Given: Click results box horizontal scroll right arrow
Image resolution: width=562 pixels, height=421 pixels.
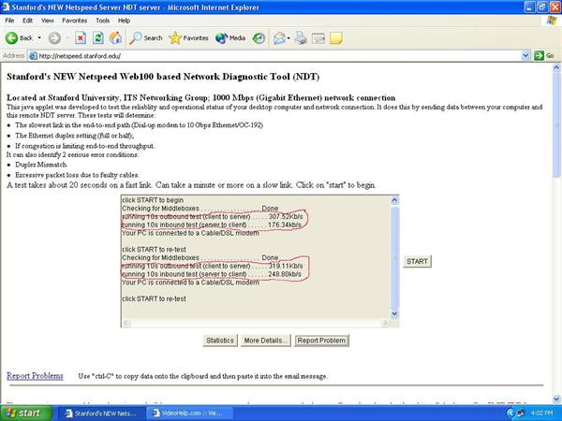Looking at the screenshot, I should 385,324.
